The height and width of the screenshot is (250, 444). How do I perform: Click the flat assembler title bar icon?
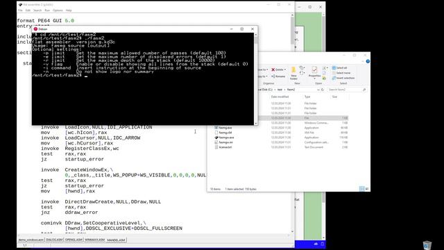point(20,5)
